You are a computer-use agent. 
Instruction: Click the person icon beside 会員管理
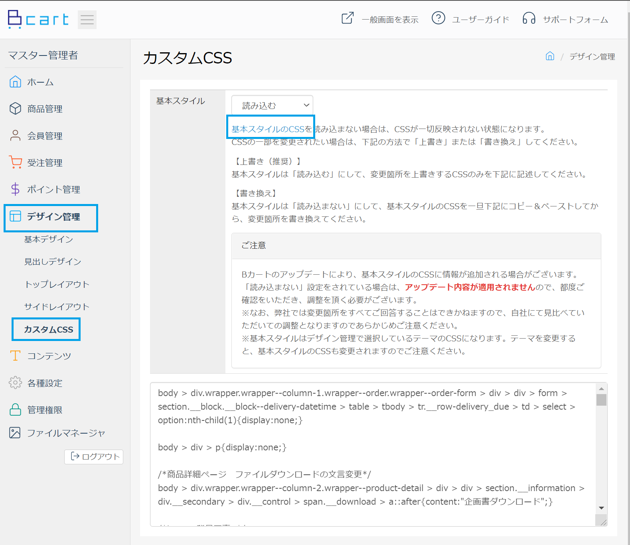(x=15, y=135)
